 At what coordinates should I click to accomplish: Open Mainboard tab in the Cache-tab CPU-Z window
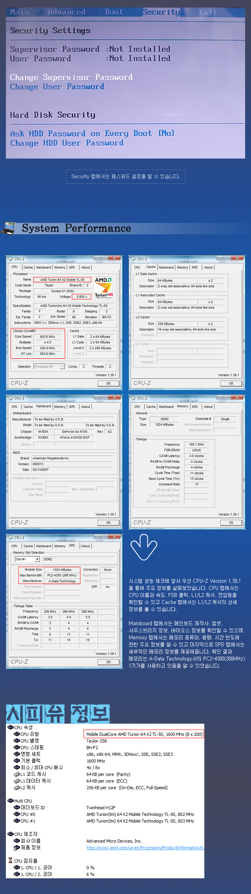[x=166, y=267]
